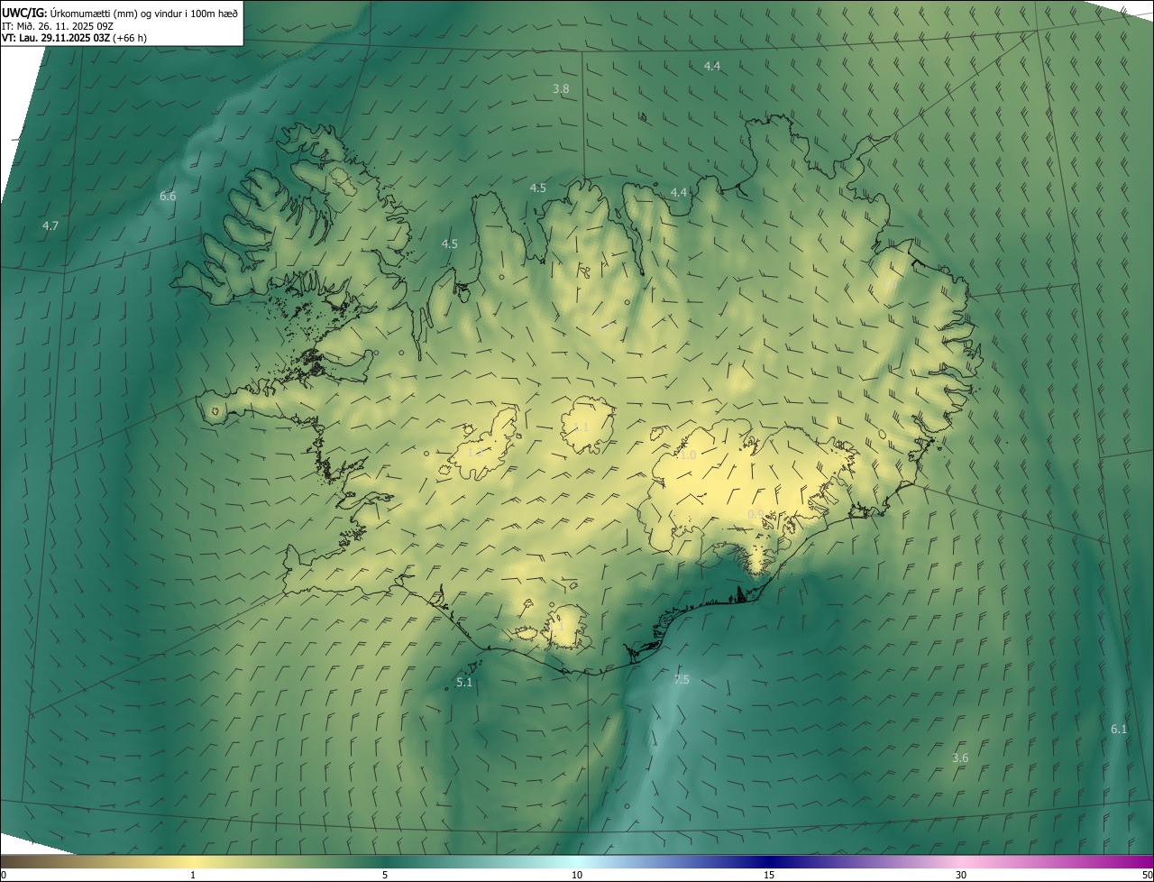Click the title text starting 'UWC/IG: Úrkomumætti (mm)'
Image resolution: width=1154 pixels, height=882 pixels.
click(x=121, y=12)
